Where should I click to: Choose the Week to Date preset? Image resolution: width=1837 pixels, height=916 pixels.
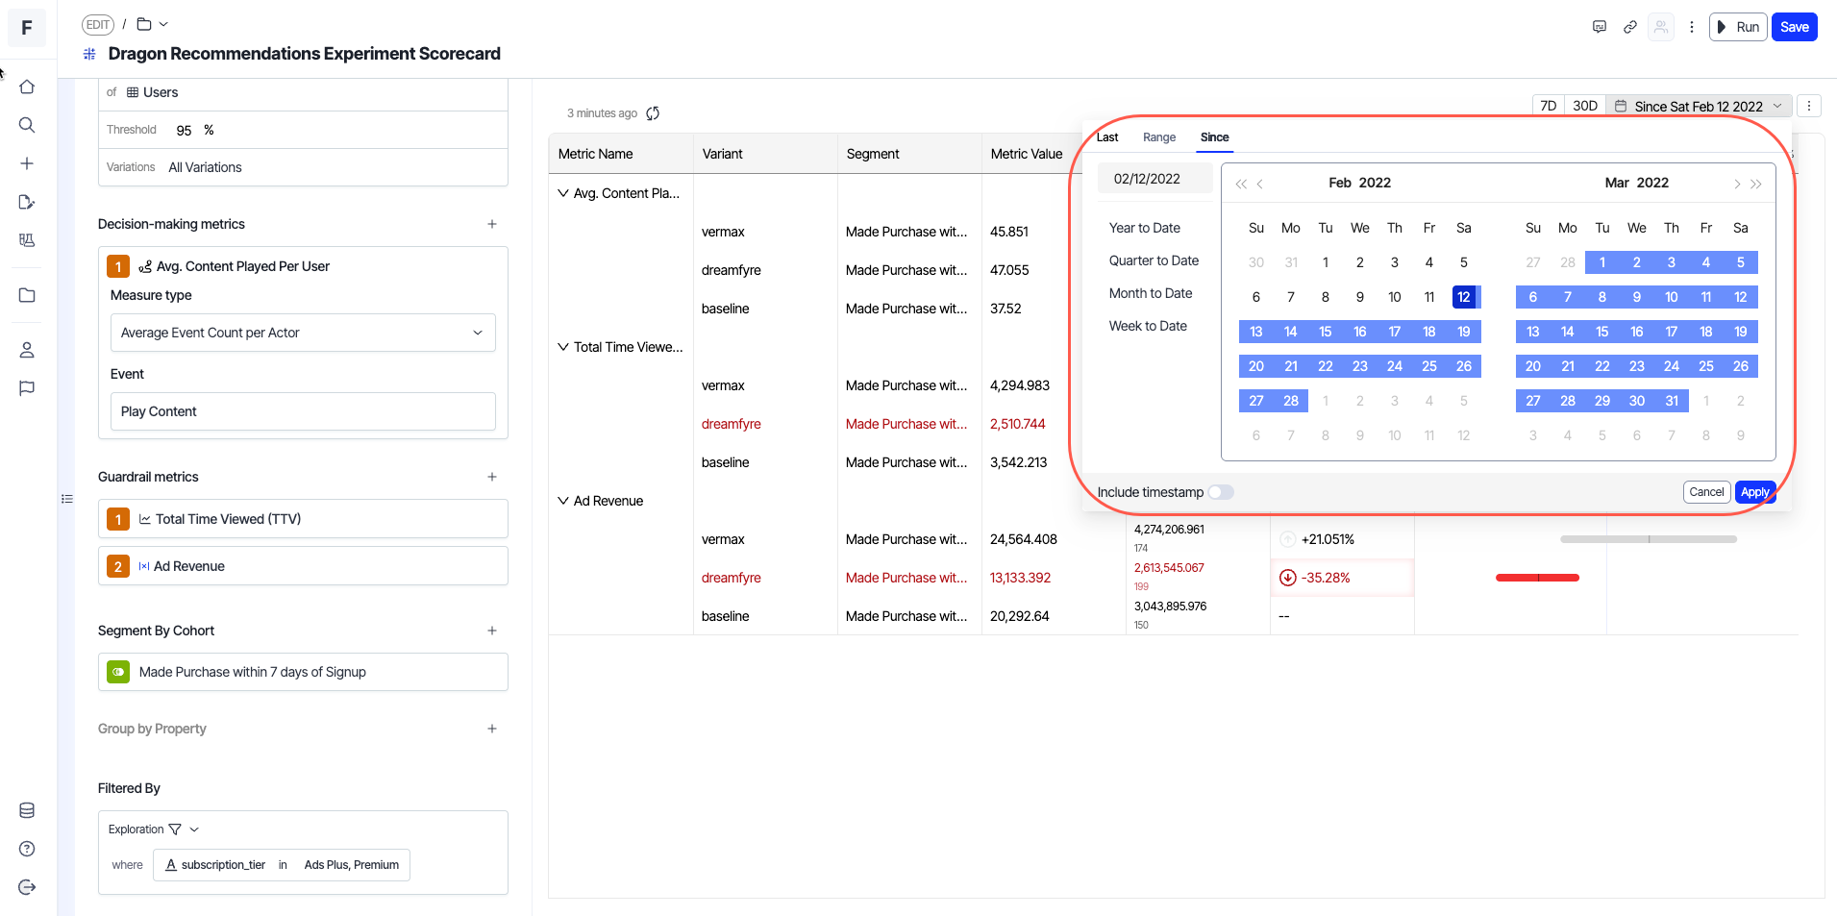(x=1148, y=326)
